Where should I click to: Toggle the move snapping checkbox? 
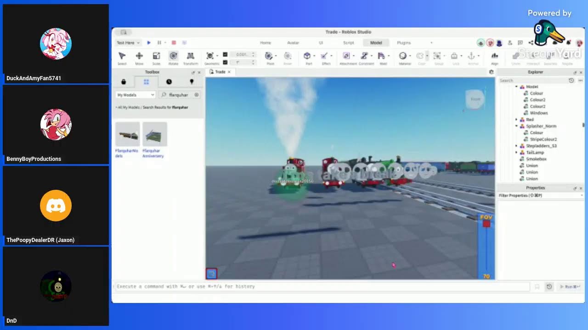(225, 54)
